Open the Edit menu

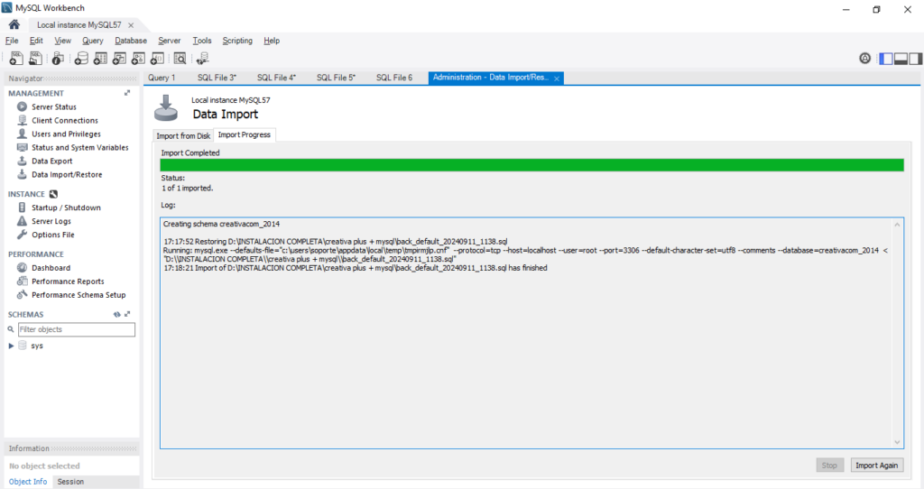[x=36, y=41]
